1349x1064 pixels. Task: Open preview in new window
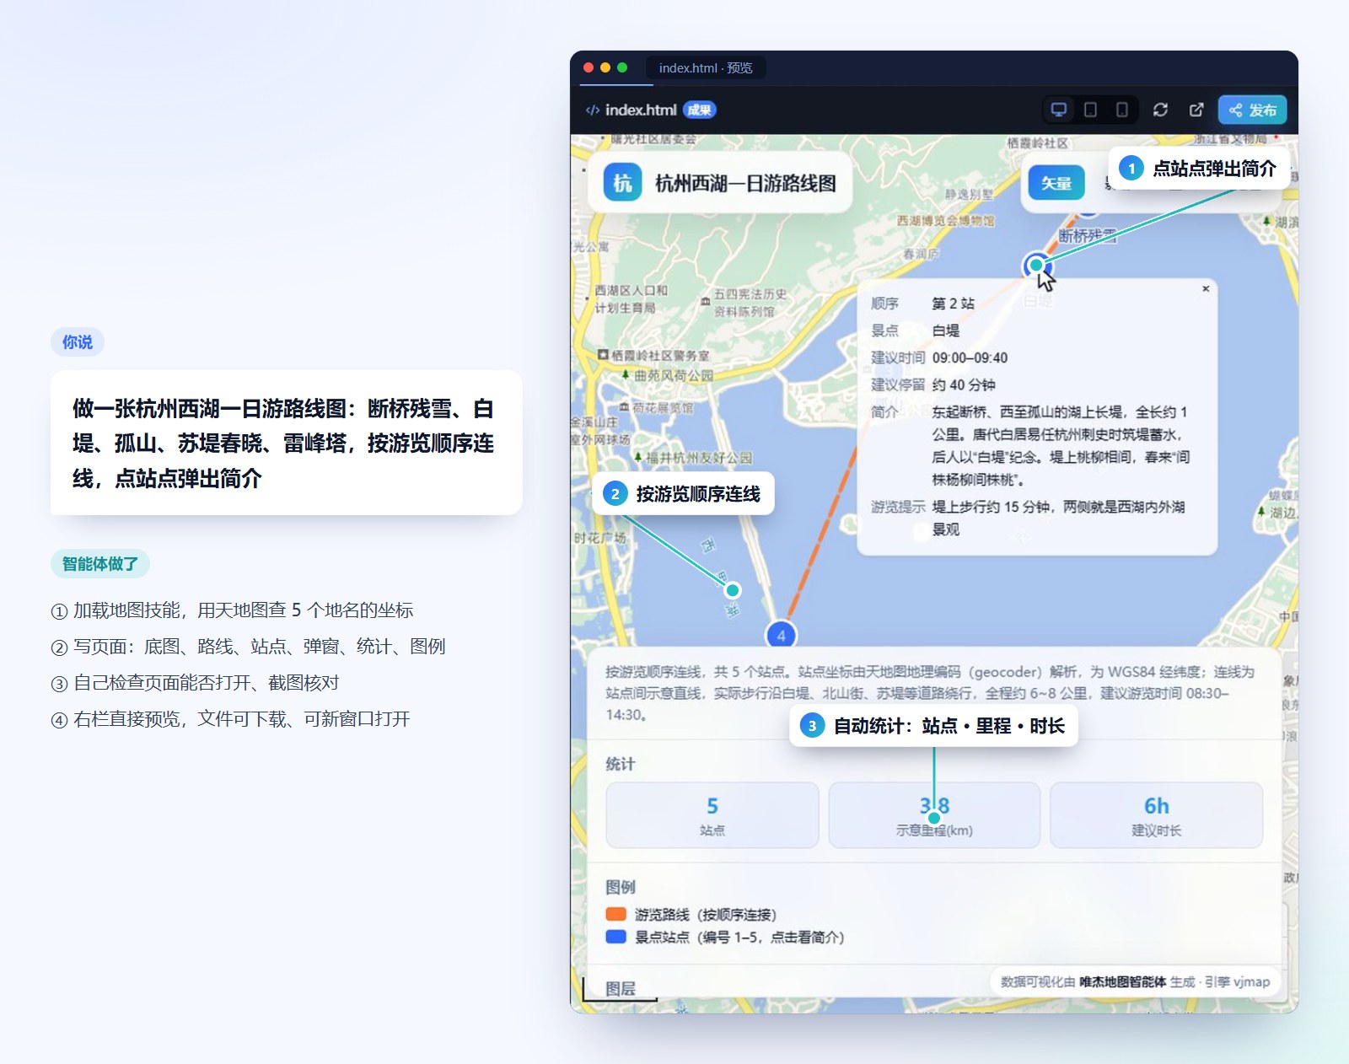[x=1196, y=110]
